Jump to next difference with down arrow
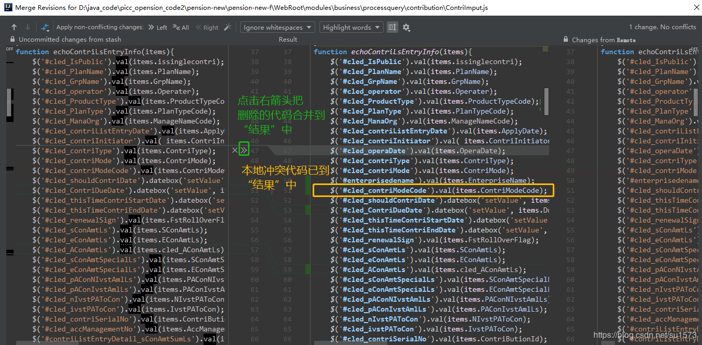The image size is (702, 345). (28, 28)
